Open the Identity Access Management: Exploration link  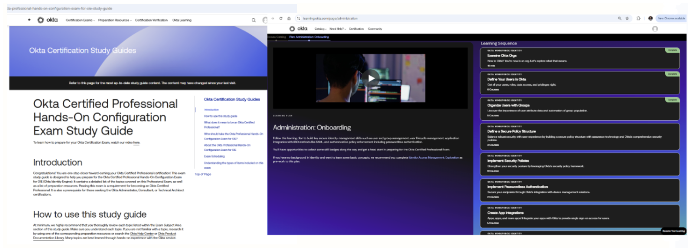point(433,158)
